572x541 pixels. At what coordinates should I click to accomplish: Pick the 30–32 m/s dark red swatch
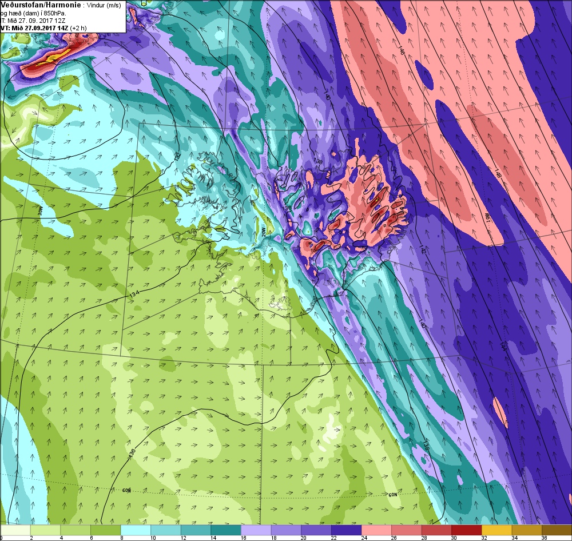click(467, 530)
